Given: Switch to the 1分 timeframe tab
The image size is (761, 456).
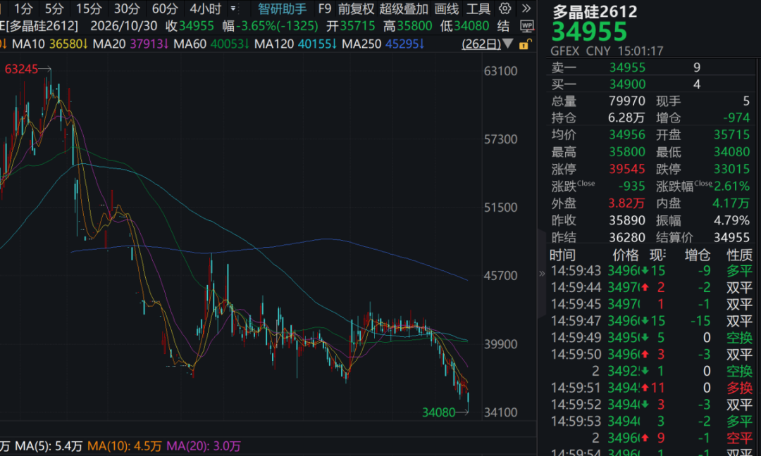Looking at the screenshot, I should click(x=23, y=8).
